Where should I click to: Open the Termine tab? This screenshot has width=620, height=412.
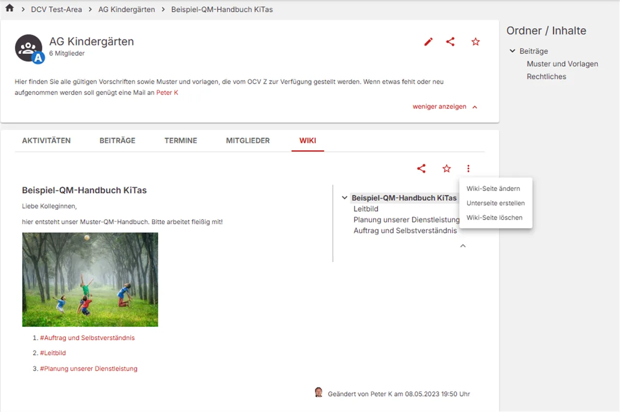(x=181, y=141)
